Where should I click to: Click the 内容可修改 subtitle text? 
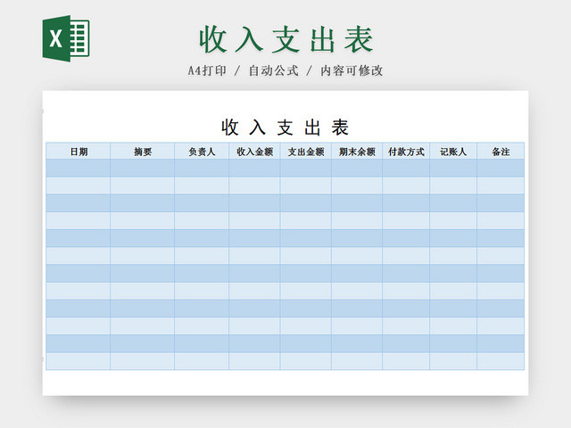click(352, 70)
